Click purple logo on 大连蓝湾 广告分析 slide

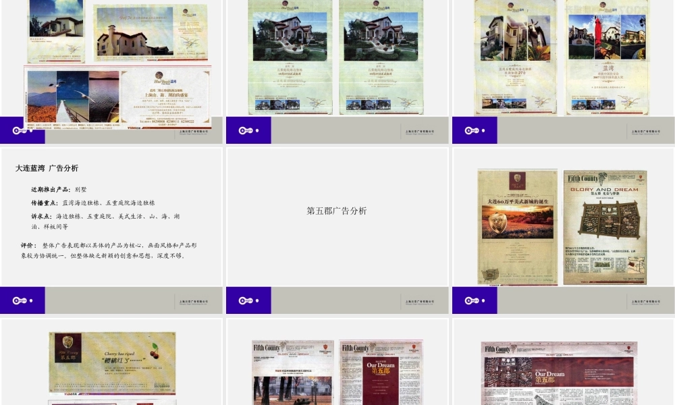pos(22,300)
